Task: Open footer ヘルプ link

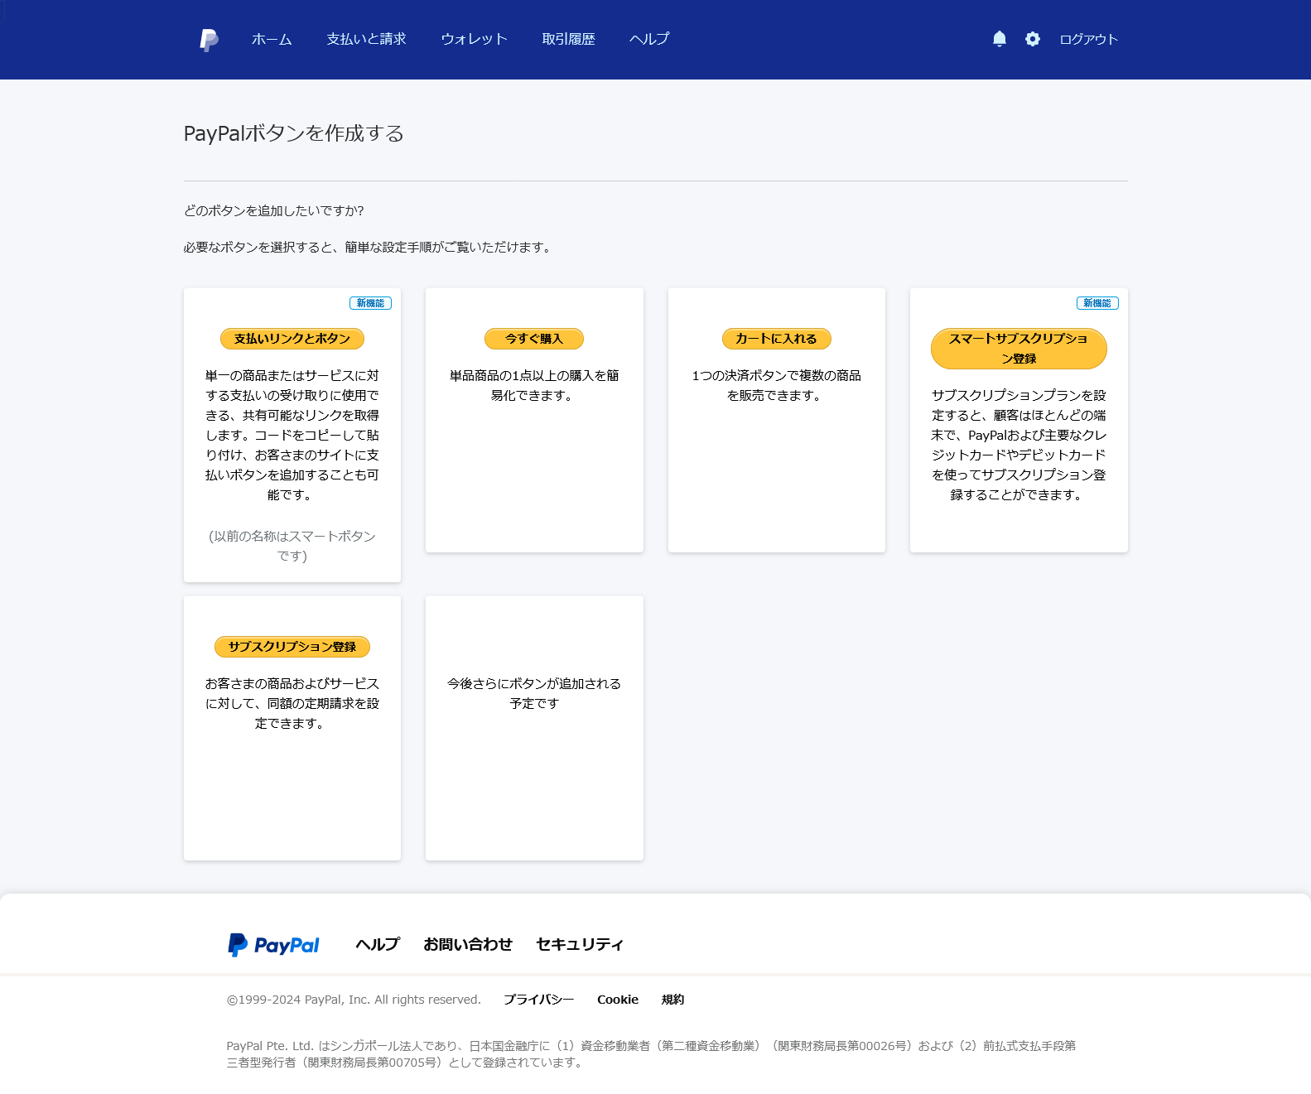Action: coord(378,944)
